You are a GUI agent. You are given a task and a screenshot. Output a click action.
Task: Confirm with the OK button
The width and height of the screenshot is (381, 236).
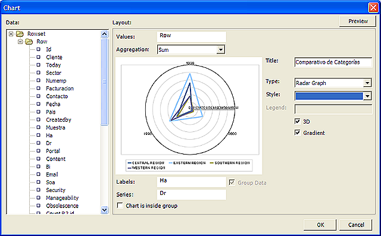tap(320, 225)
